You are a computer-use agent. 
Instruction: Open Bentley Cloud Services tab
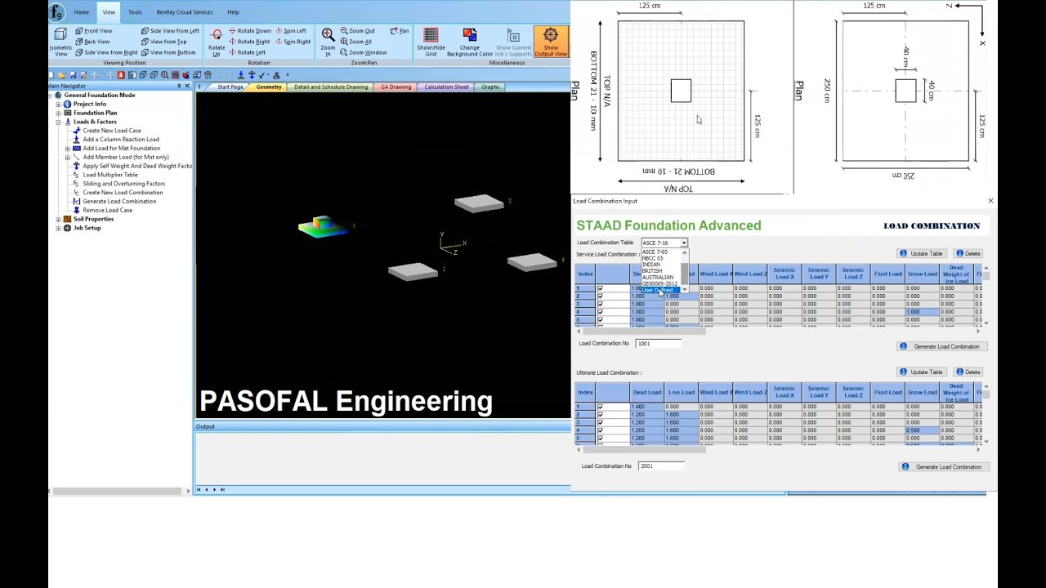185,12
